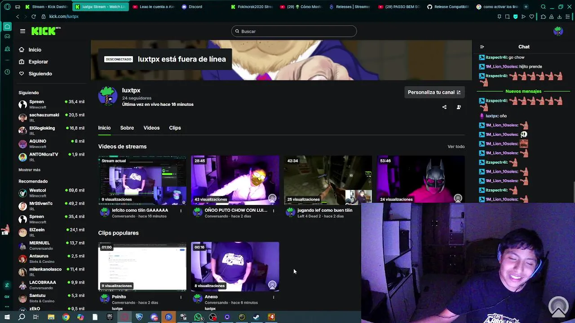Focus the Buscar search field
Screen dimensions: 575x323
294,31
